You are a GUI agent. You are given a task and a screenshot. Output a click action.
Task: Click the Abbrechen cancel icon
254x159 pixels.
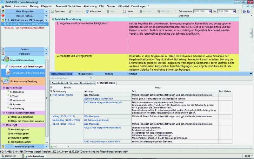click(87, 11)
